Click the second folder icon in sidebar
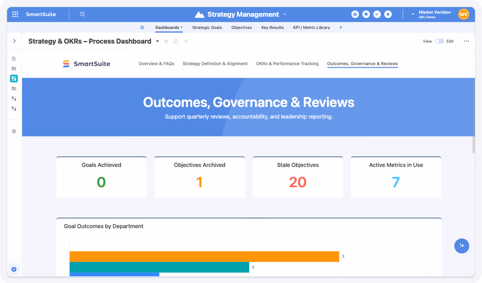Viewport: 482px width, 283px height. [14, 89]
